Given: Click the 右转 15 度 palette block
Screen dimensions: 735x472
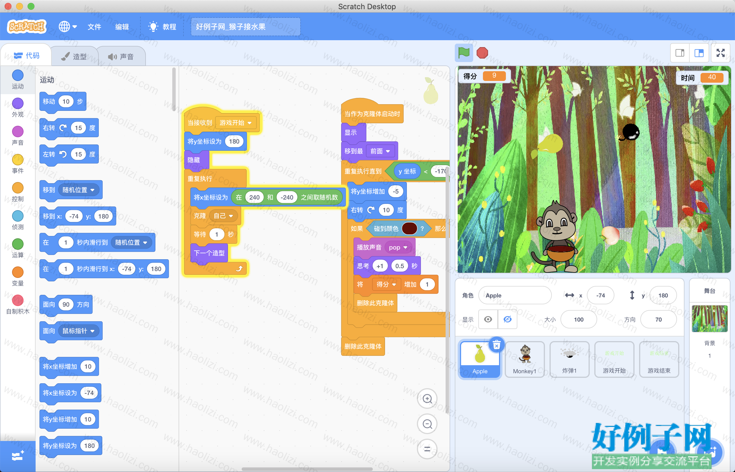Looking at the screenshot, I should click(69, 128).
